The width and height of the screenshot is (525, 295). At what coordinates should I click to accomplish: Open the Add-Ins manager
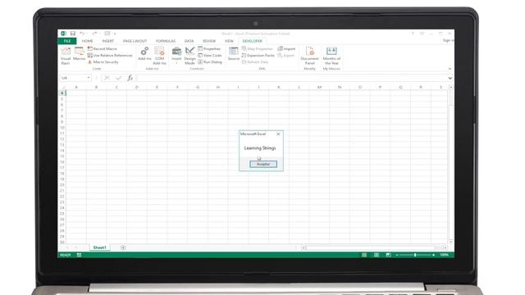(x=144, y=54)
